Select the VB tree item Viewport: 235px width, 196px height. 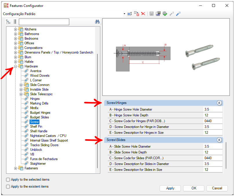[x=32, y=154]
